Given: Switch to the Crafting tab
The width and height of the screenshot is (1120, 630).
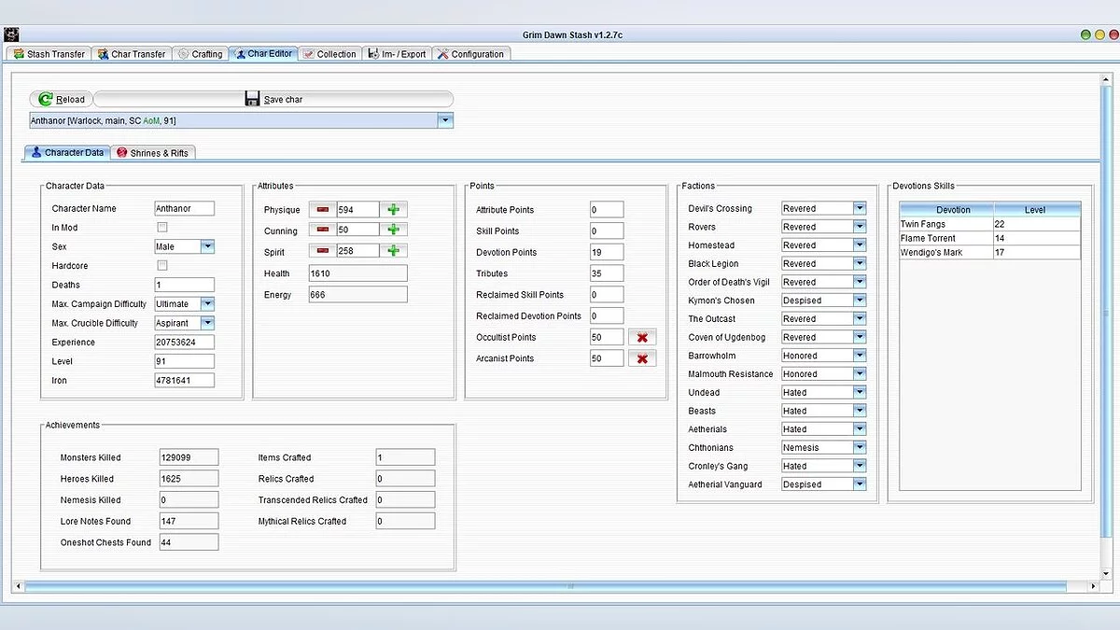Looking at the screenshot, I should (201, 54).
